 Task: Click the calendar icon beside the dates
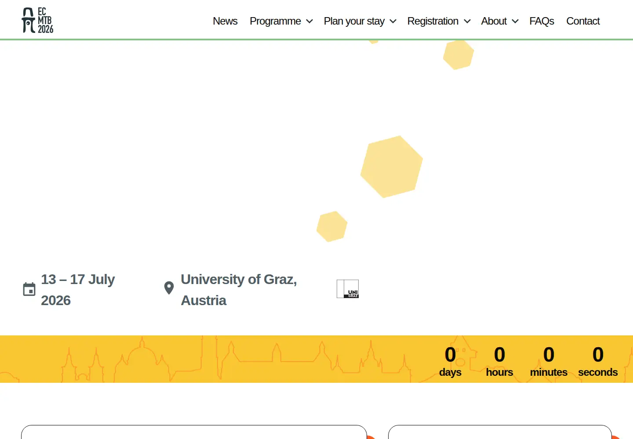click(x=29, y=289)
